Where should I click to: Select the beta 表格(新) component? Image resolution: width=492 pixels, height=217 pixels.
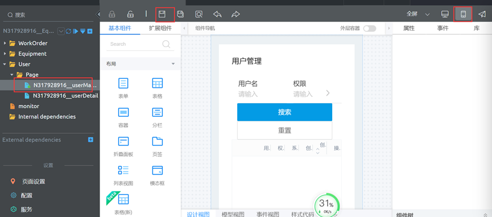123,204
